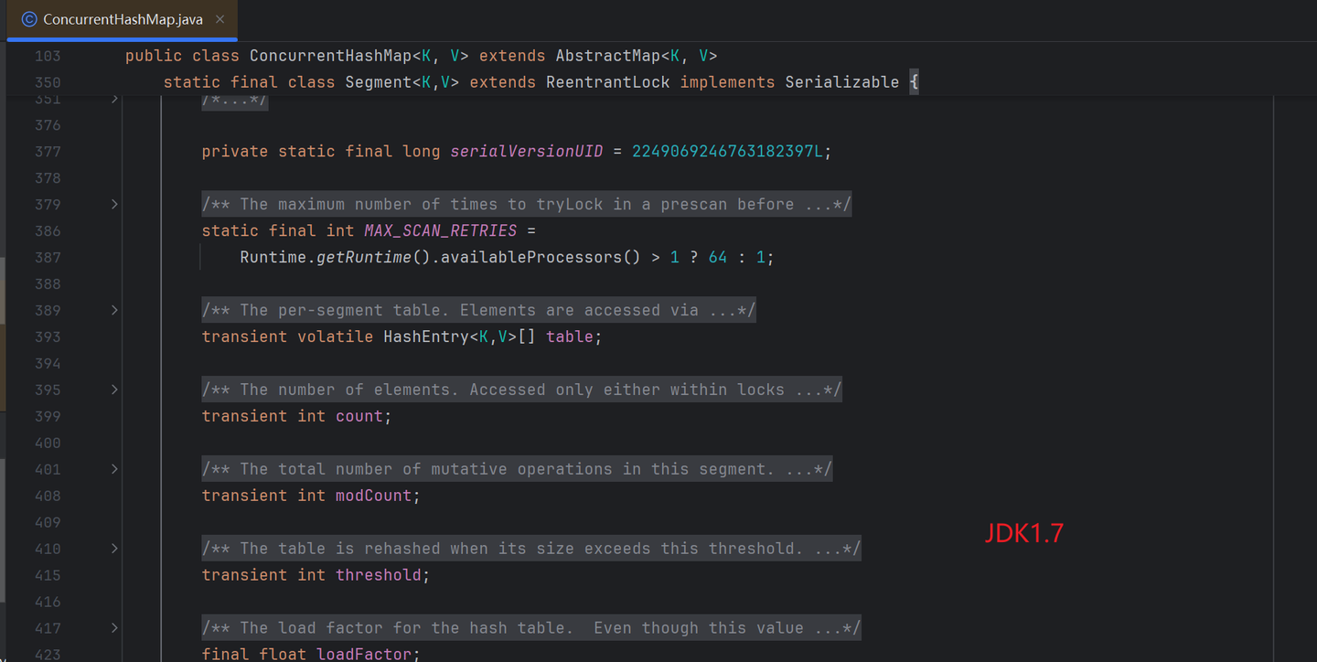Click line number 415 in gutter
The width and height of the screenshot is (1317, 662).
48,575
